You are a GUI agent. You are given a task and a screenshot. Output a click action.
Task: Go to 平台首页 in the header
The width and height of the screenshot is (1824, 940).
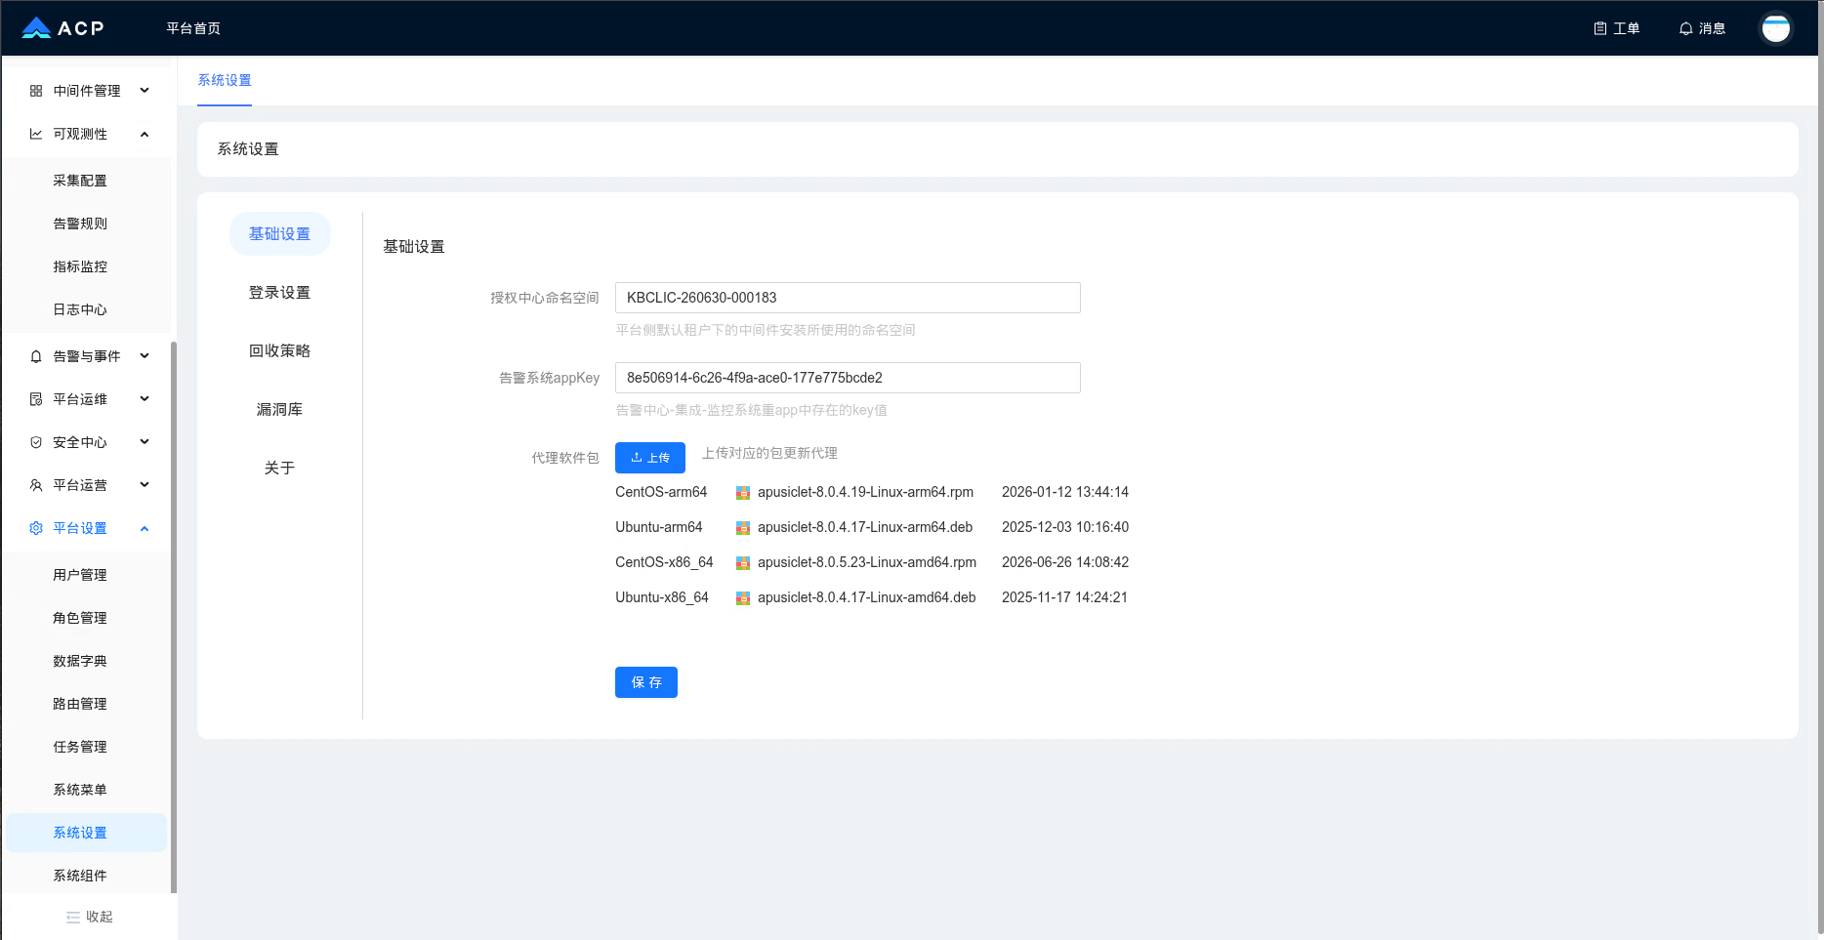[193, 28]
